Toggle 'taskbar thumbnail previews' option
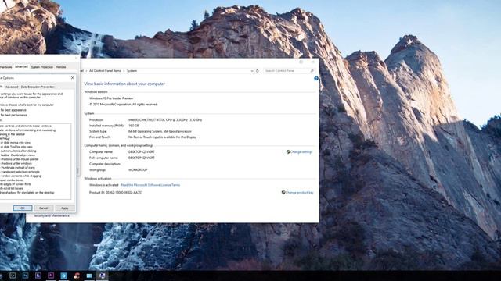 point(17,155)
